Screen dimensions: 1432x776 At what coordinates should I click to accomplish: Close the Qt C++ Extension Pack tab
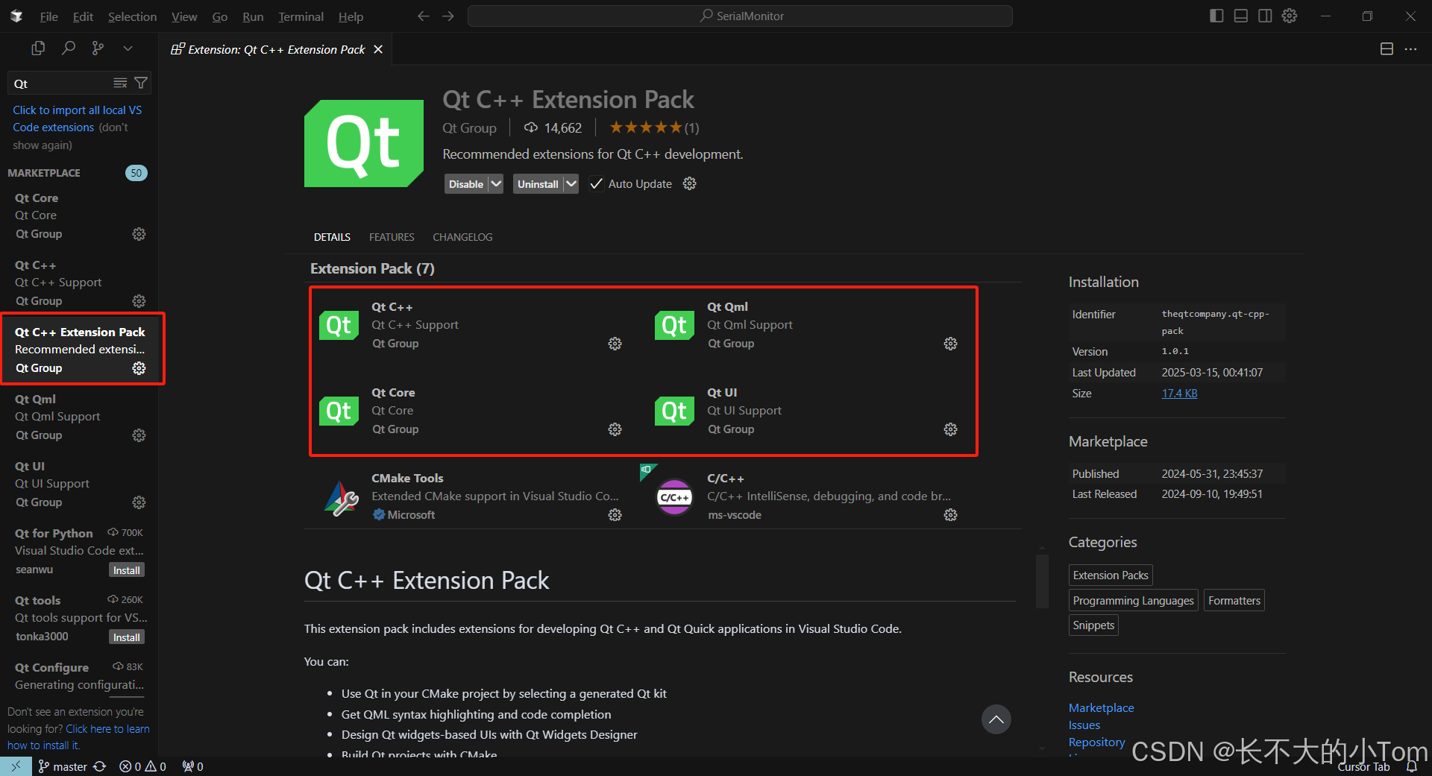point(378,49)
